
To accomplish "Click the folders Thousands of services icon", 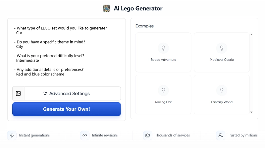I will (x=148, y=135).
